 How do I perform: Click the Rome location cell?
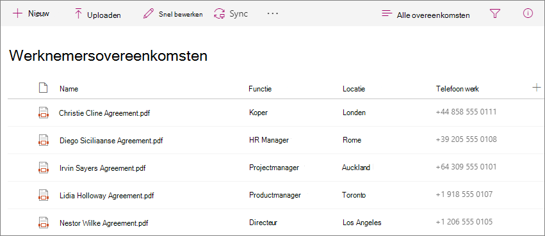pos(352,140)
